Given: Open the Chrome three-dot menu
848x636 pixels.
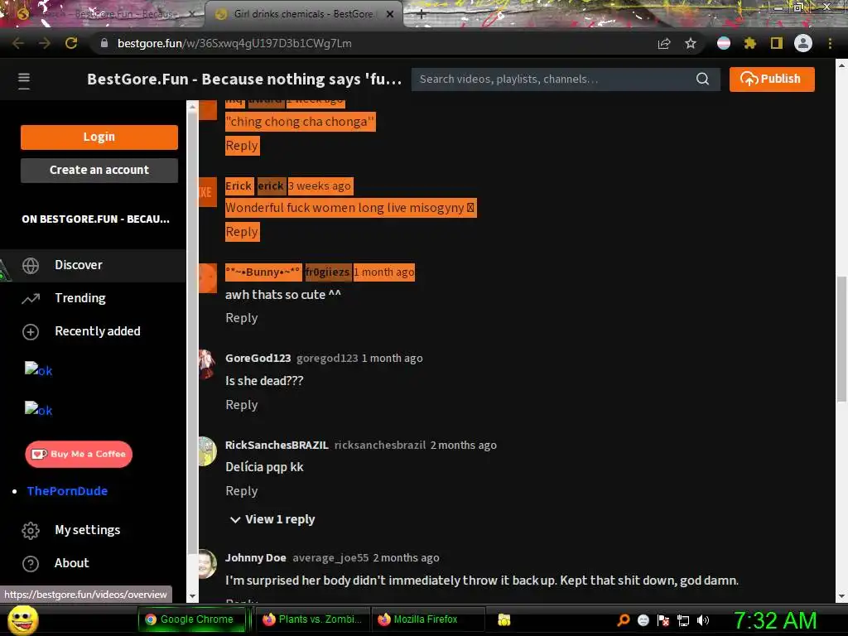Looking at the screenshot, I should pos(830,43).
